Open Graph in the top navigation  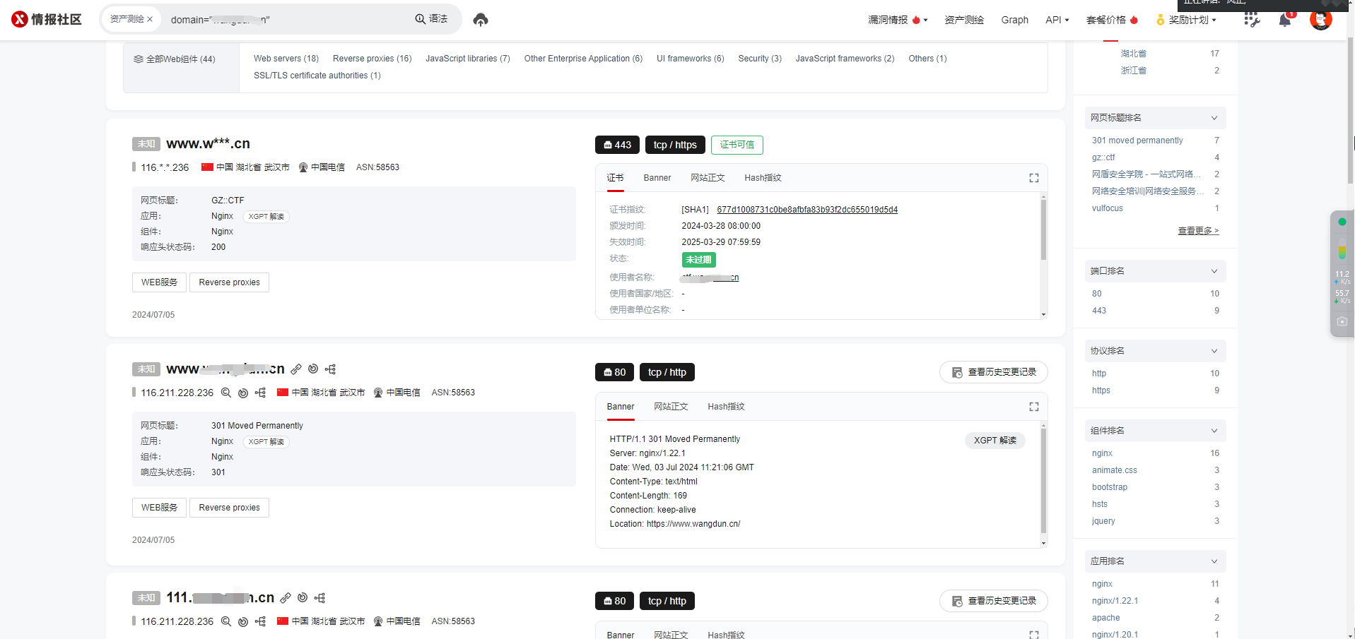[x=1014, y=20]
